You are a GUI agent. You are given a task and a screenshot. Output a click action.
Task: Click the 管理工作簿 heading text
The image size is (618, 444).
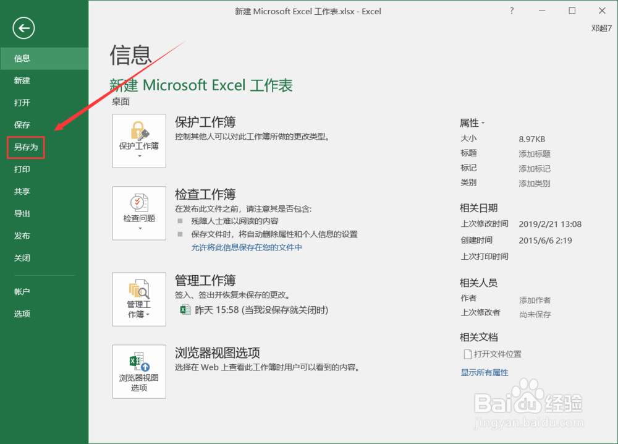point(205,280)
